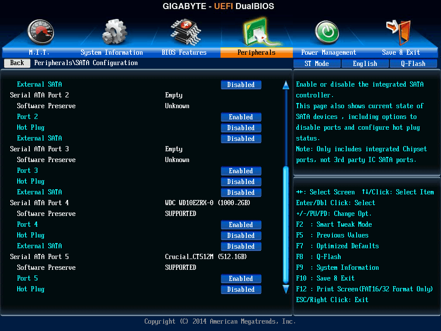
Task: Click the Serial ATA Port 4 row
Action: tap(39, 203)
